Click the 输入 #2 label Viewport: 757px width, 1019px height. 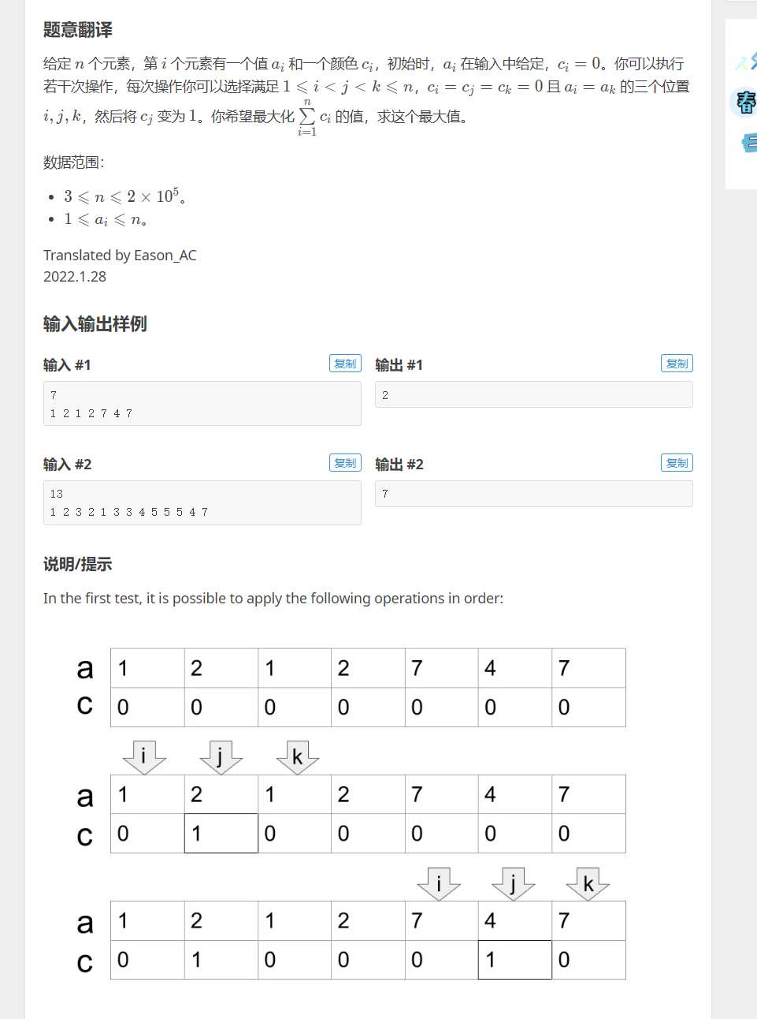(67, 465)
